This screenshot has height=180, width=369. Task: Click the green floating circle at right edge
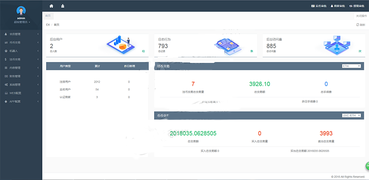click(367, 166)
